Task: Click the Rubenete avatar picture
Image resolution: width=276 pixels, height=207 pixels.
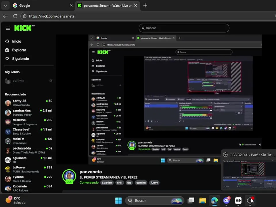Action: point(8,188)
